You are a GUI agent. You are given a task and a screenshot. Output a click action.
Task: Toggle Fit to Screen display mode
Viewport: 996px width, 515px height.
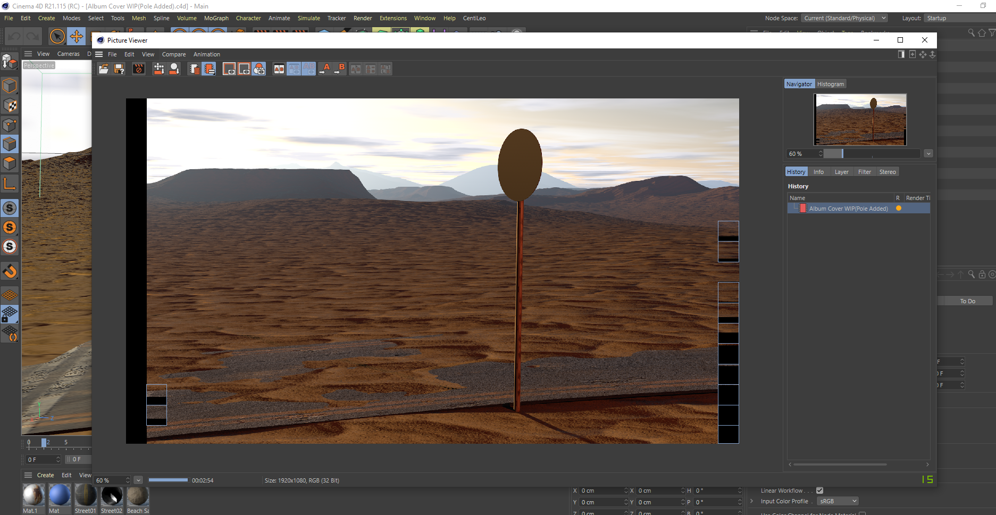[229, 69]
